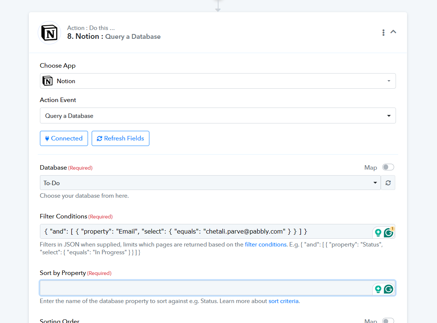The image size is (437, 323).
Task: Open the filter conditions link
Action: click(265, 245)
